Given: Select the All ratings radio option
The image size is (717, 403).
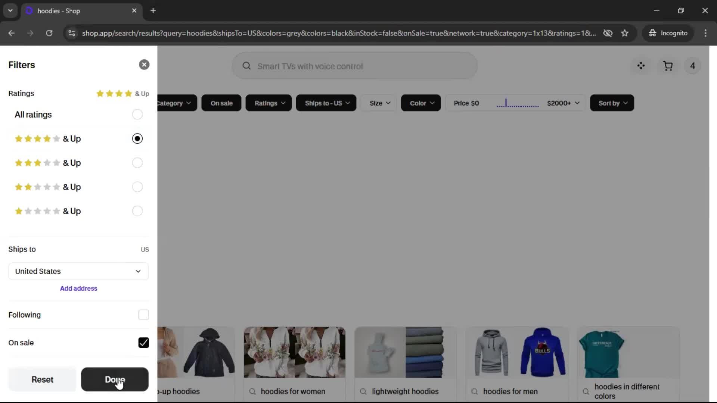Looking at the screenshot, I should (x=137, y=115).
